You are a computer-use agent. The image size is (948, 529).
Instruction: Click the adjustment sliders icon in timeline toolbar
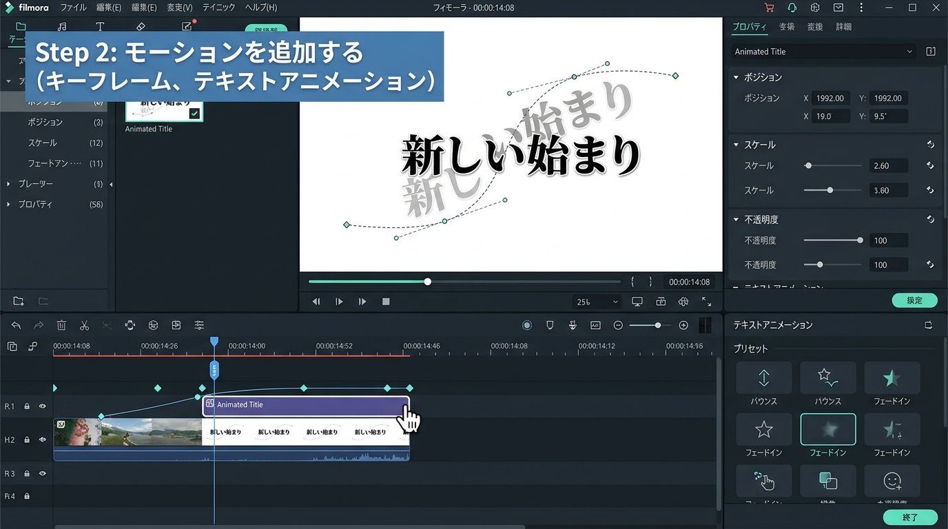[199, 325]
